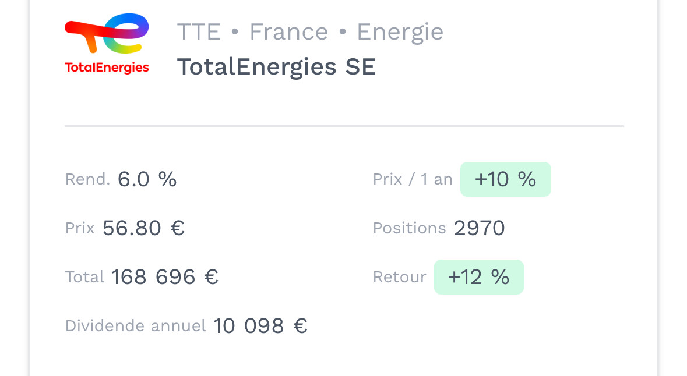Click the +10 % price badge
Image resolution: width=687 pixels, height=376 pixels.
505,179
